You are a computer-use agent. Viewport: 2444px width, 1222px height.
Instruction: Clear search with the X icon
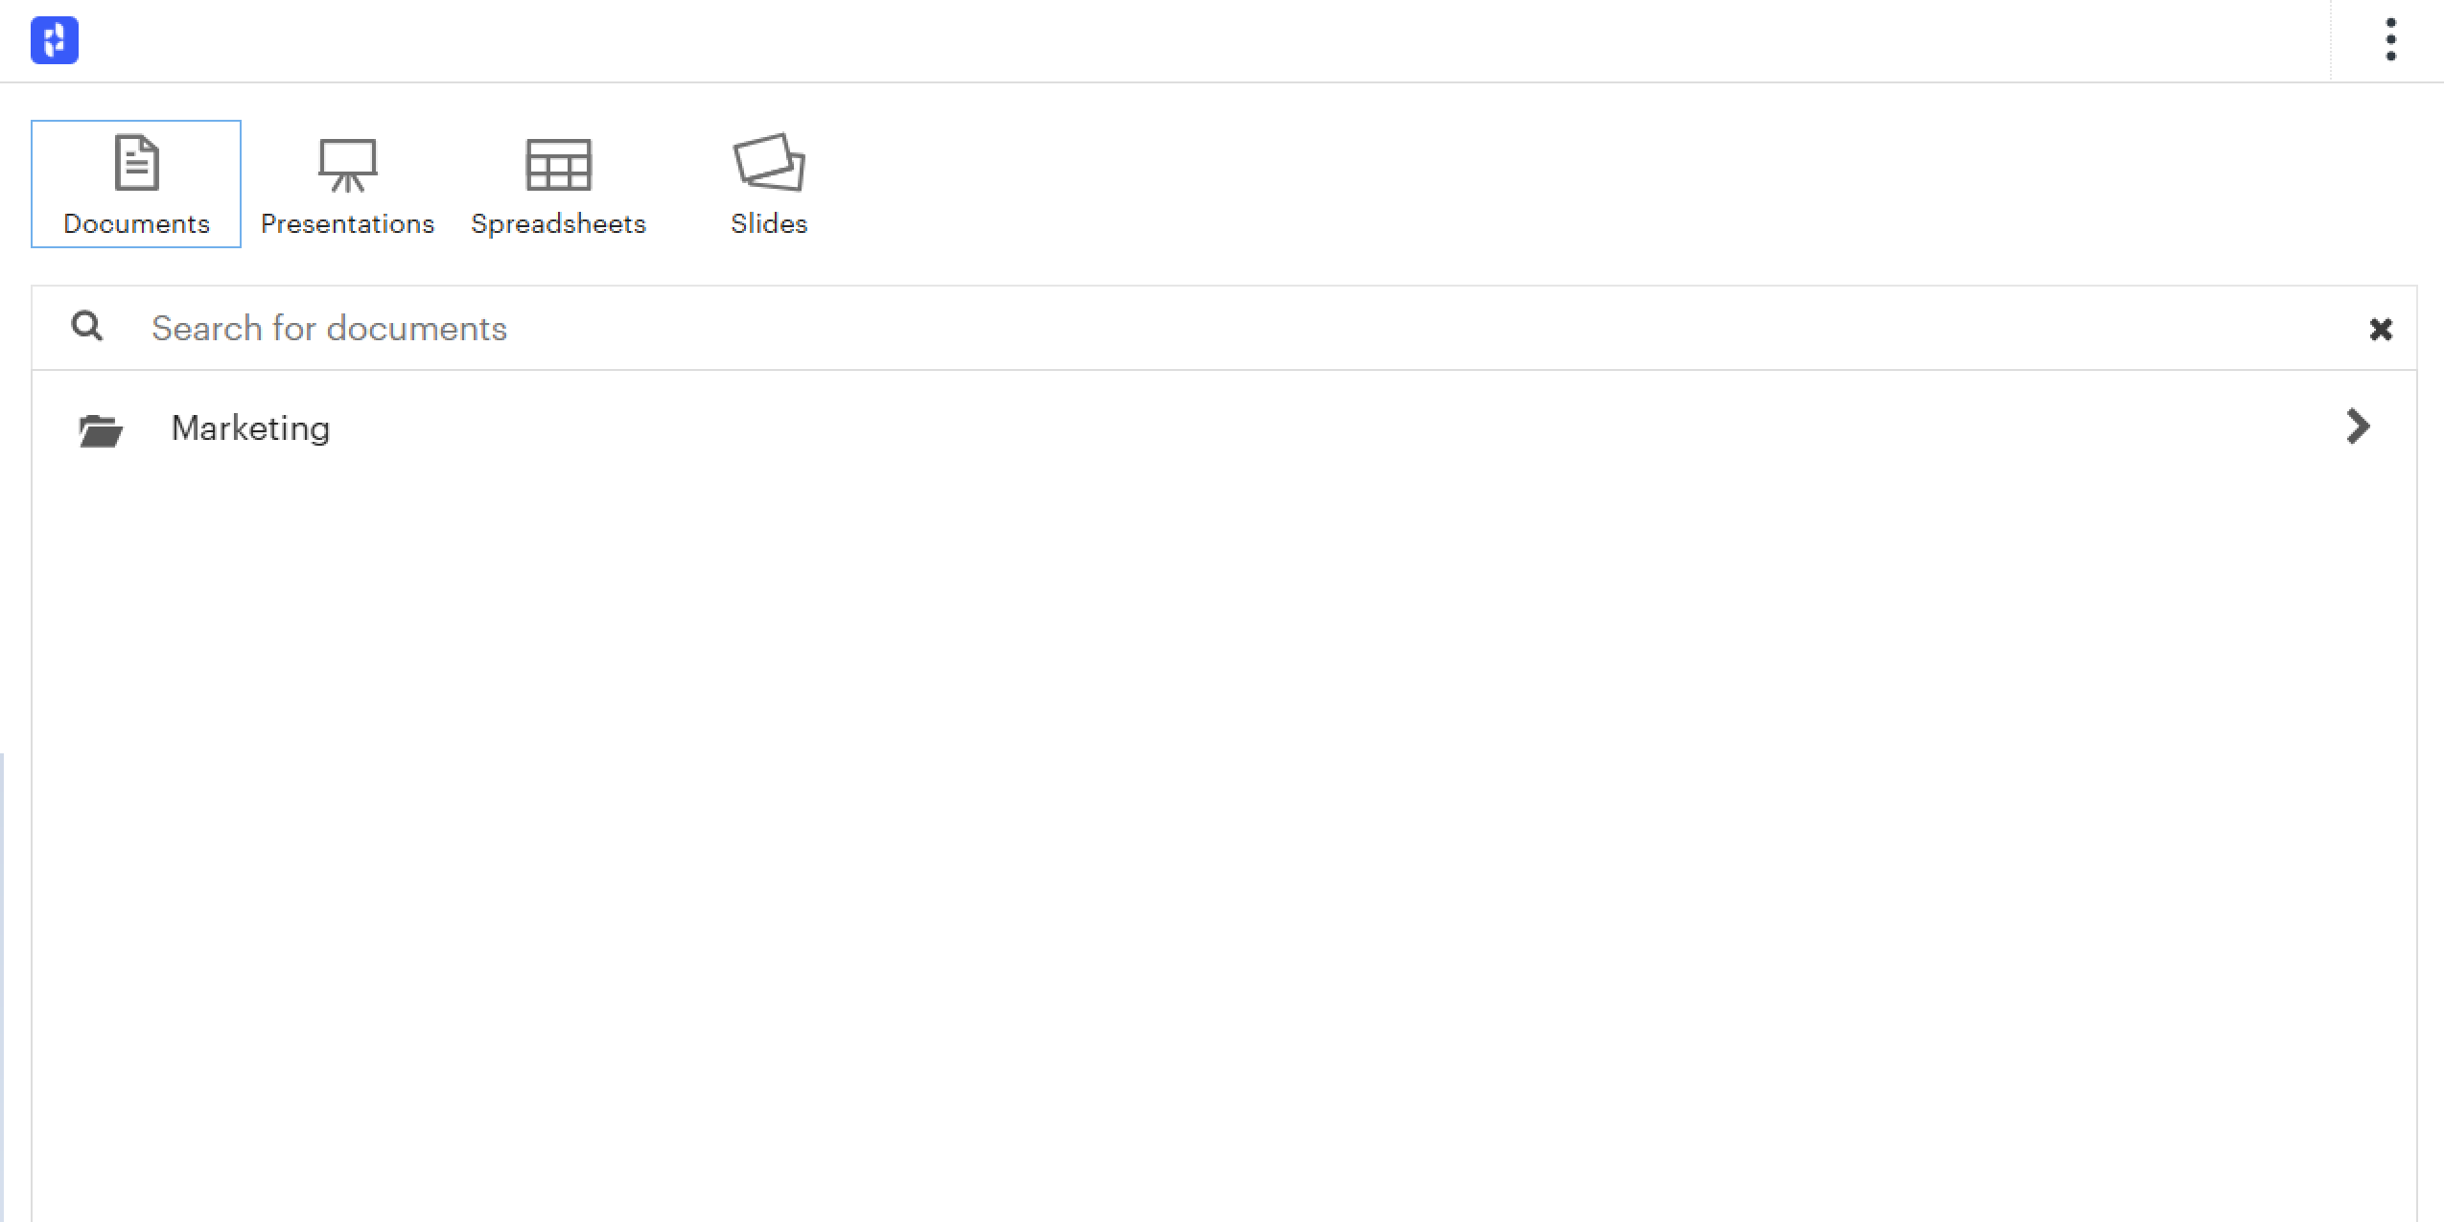tap(2380, 330)
